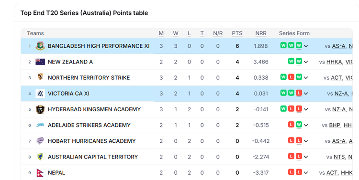Open the AS-A opponent link in Bangladesh row
Image resolution: width=359 pixels, height=180 pixels.
[338, 46]
